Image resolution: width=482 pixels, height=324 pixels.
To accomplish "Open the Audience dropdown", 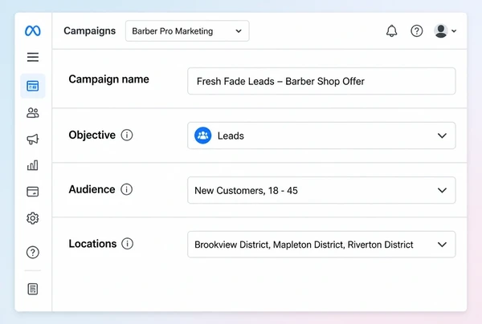I will coord(321,190).
